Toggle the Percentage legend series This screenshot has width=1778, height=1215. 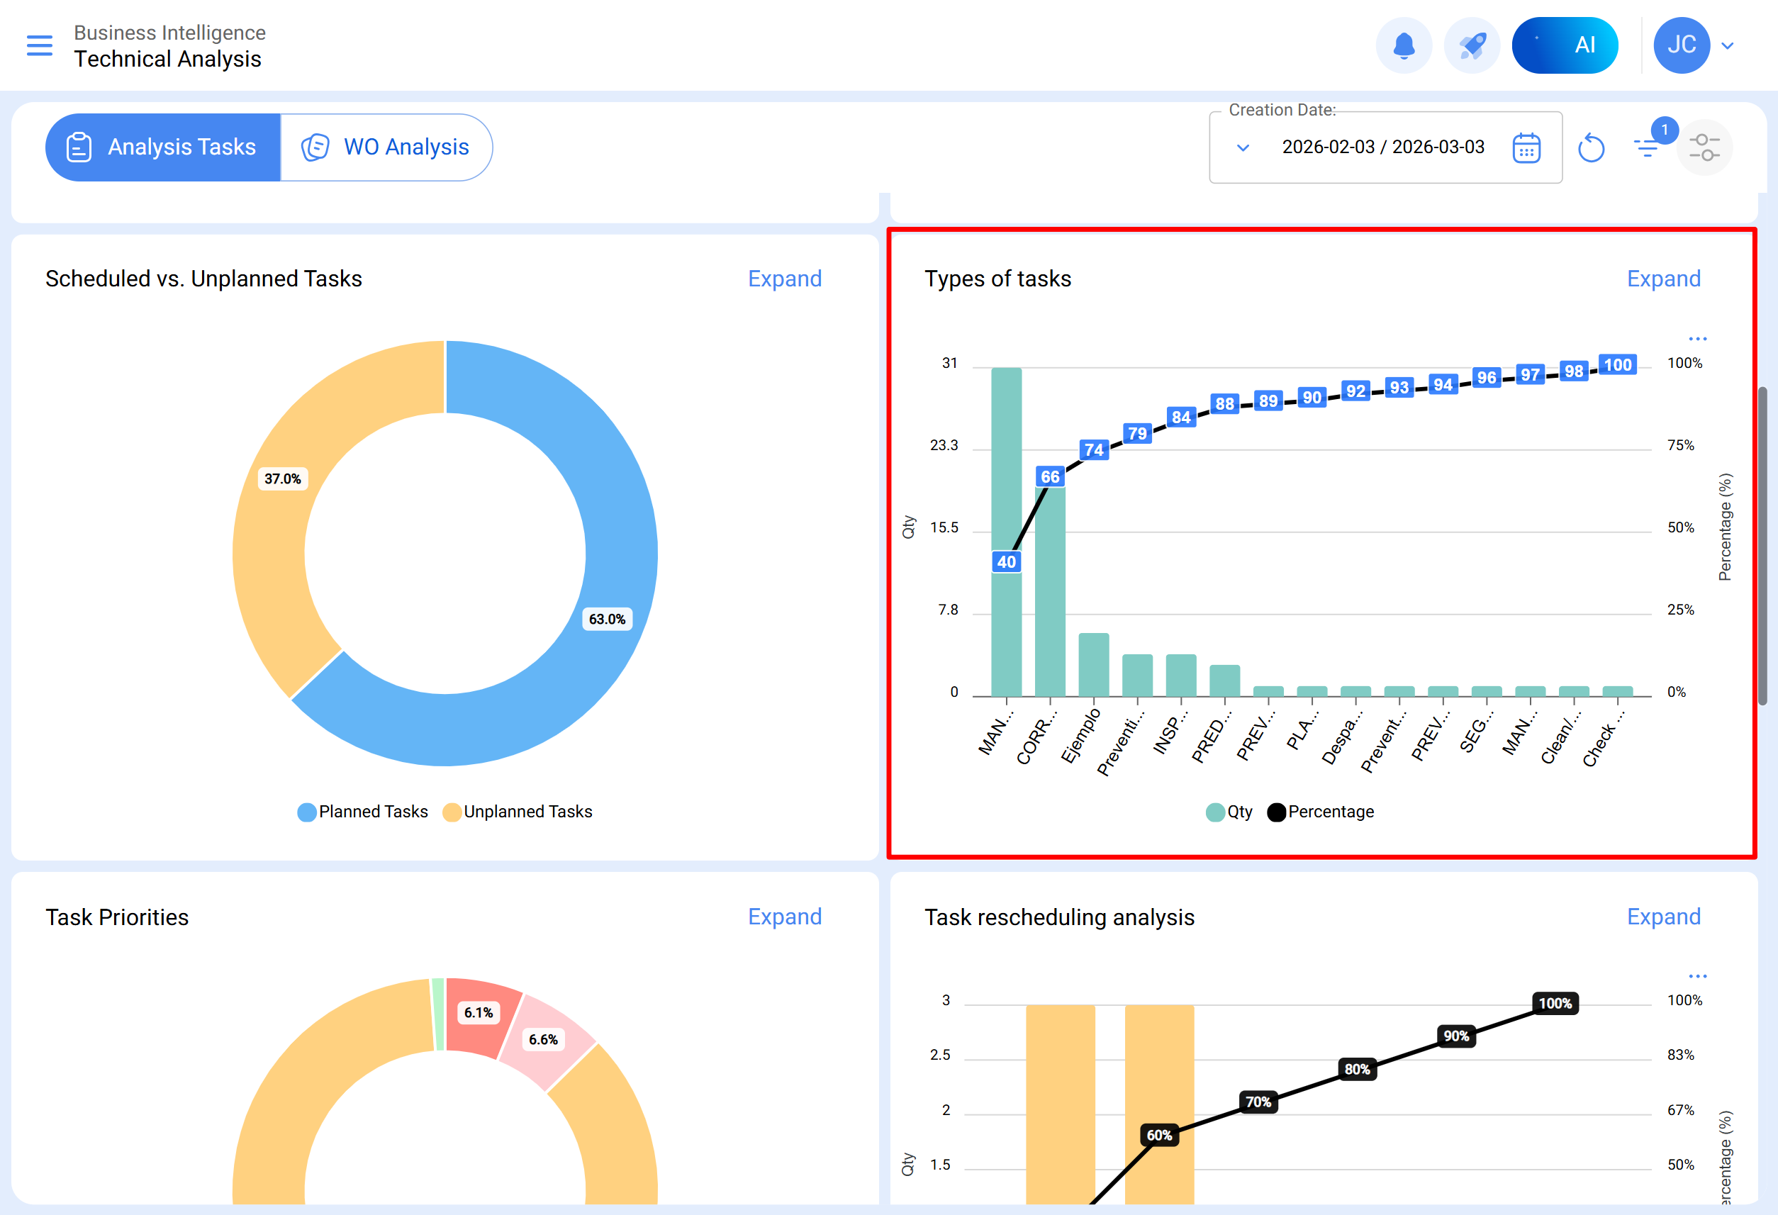[1321, 811]
